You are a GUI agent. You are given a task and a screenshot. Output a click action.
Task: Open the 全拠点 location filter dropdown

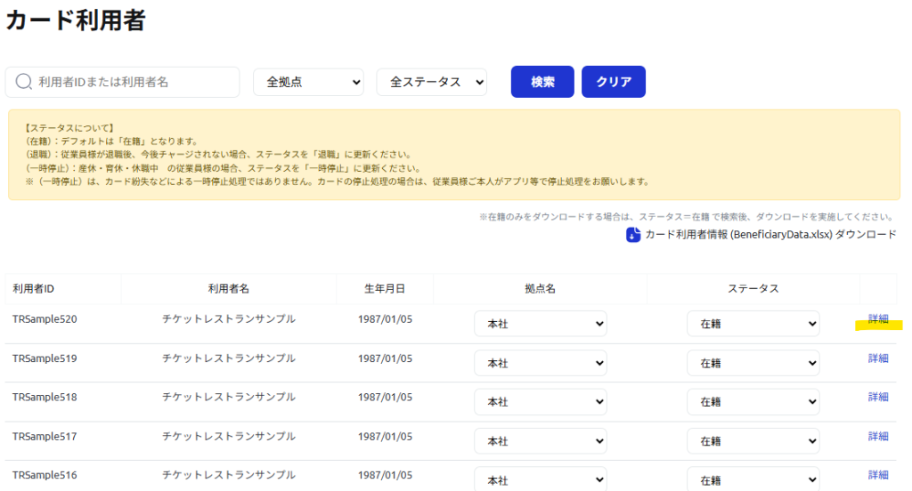click(x=309, y=82)
